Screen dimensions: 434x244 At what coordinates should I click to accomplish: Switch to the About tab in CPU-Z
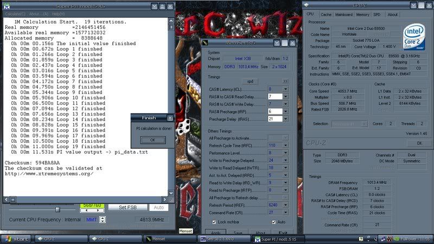coord(392,15)
